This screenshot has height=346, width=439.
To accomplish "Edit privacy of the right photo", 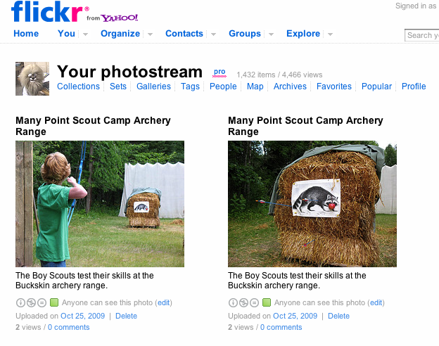I will point(376,302).
